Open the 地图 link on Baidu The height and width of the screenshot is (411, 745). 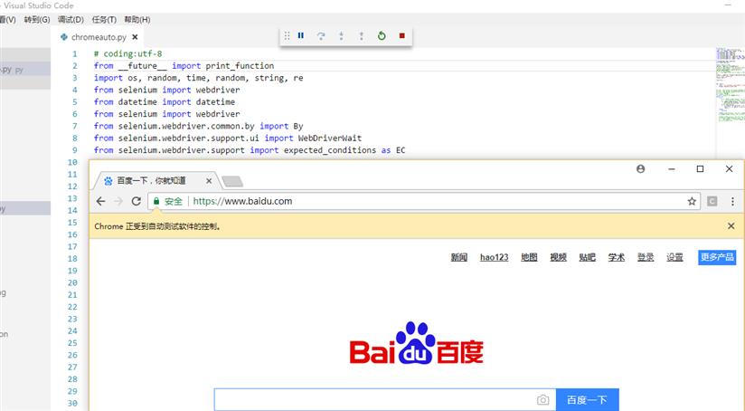click(x=529, y=257)
